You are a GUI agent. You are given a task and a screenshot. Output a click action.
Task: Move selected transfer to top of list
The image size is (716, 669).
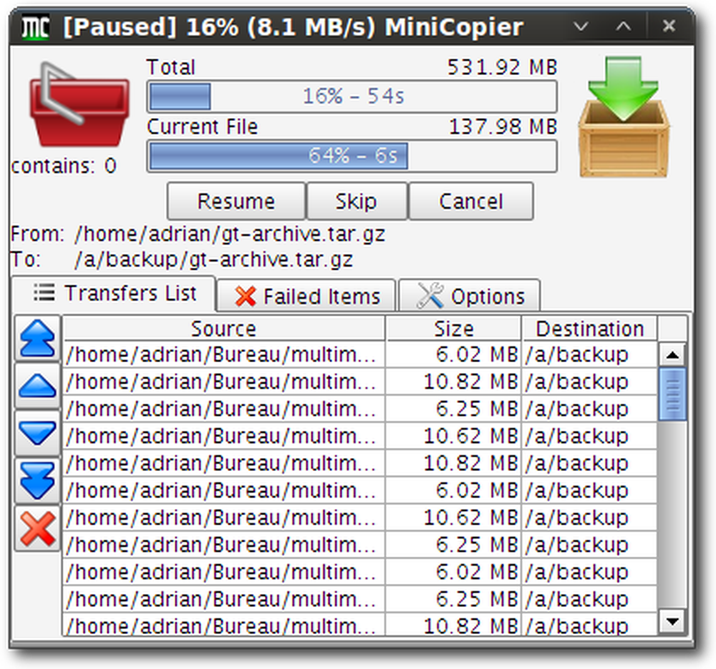coord(37,338)
